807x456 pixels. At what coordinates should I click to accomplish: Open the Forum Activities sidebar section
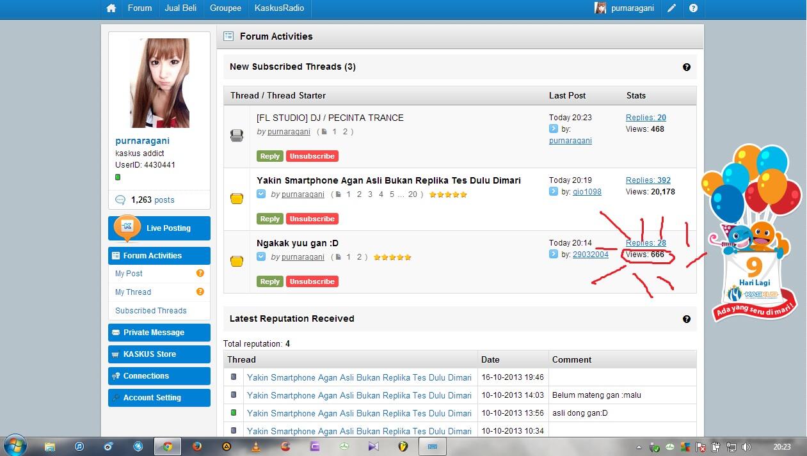click(x=159, y=256)
